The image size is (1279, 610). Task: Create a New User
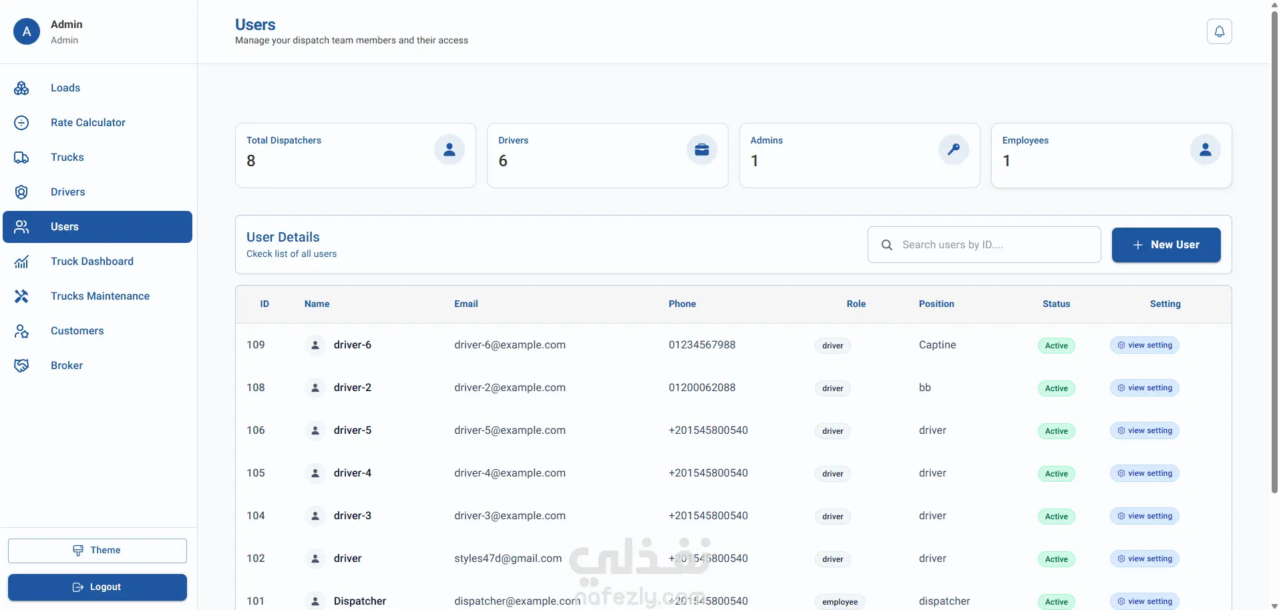1166,245
